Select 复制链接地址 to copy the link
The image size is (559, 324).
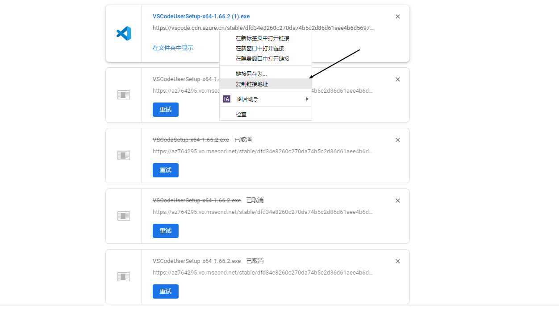click(x=266, y=84)
